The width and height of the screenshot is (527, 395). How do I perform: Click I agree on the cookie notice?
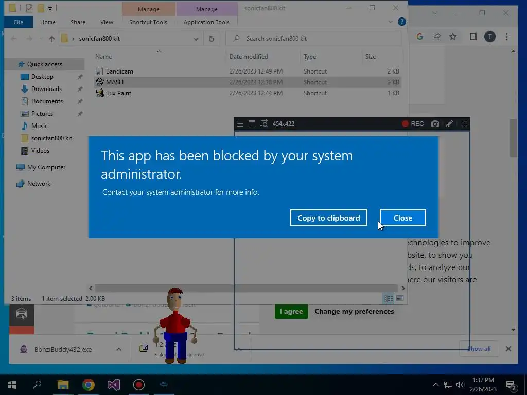(291, 312)
